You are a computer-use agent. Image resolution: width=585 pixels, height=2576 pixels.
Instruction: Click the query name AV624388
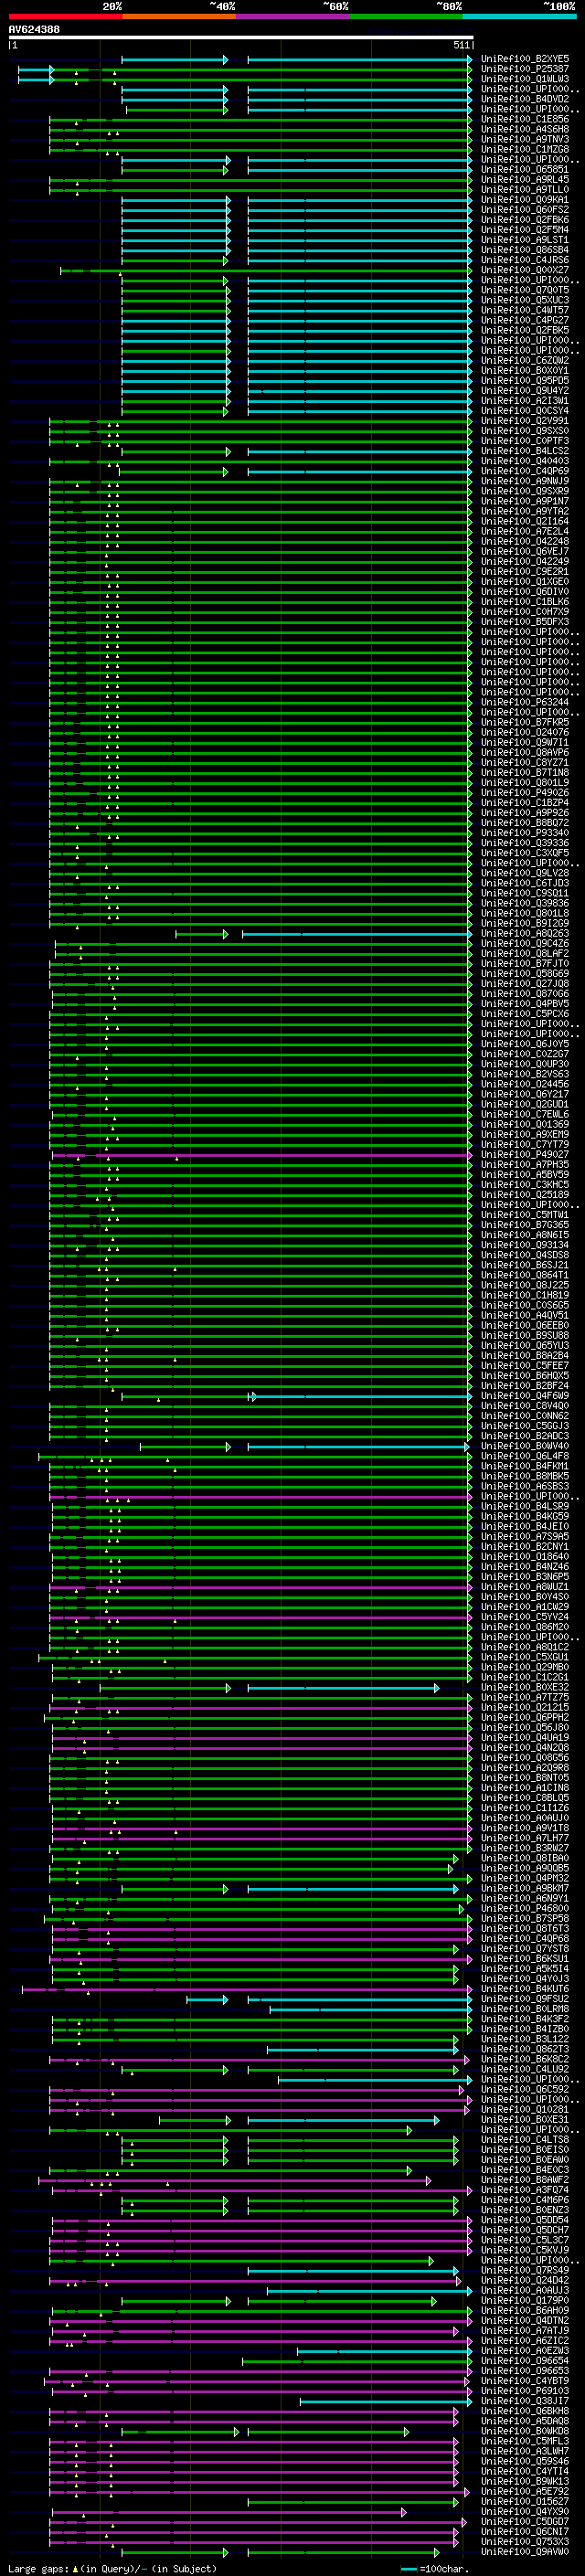(34, 29)
